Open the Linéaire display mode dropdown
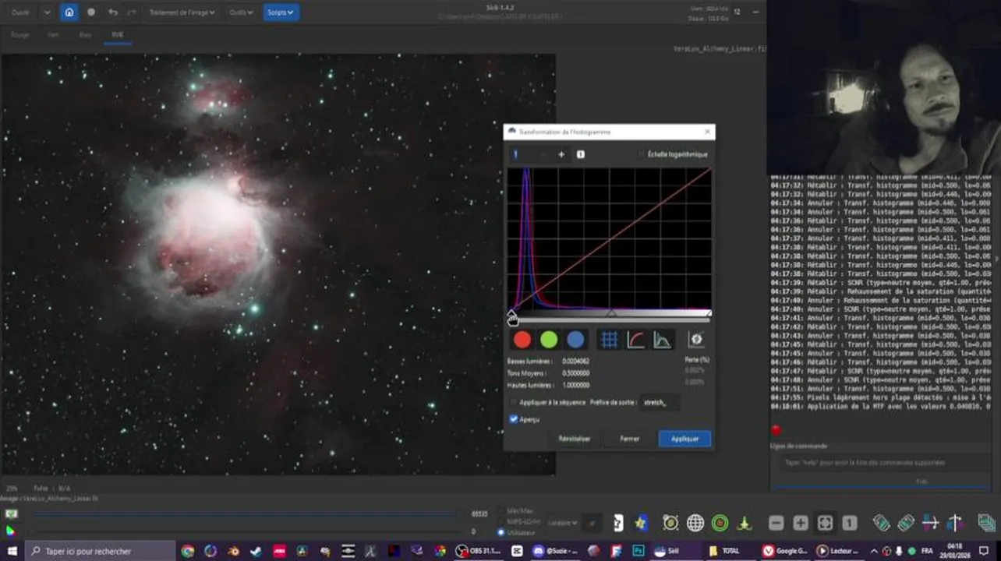The image size is (1001, 561). click(562, 523)
